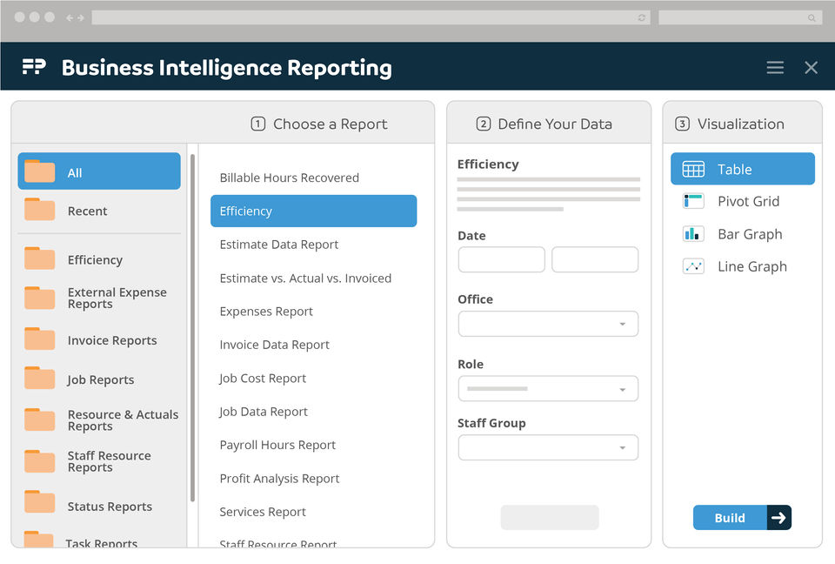This screenshot has height=564, width=835.
Task: Expand the Office dropdown
Action: (x=548, y=324)
